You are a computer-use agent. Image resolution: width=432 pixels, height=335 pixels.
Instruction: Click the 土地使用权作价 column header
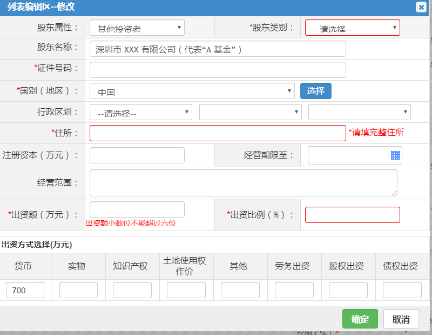184,266
